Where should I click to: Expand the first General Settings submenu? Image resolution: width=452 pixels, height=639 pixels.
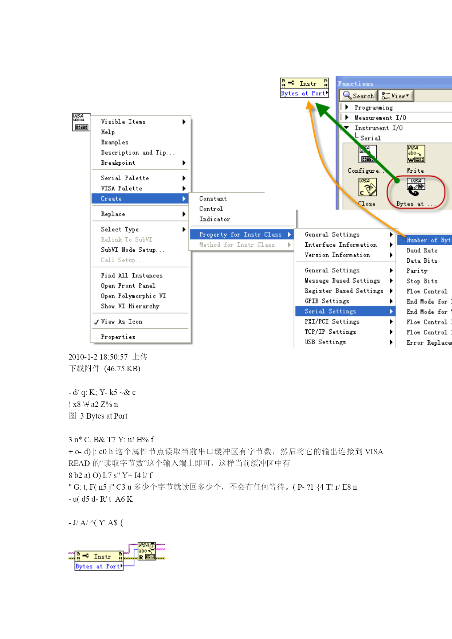[345, 234]
